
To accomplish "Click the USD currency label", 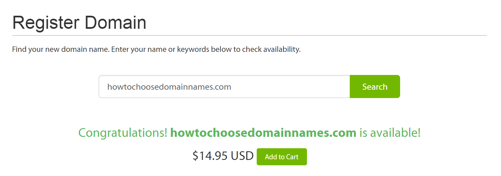I will [242, 156].
